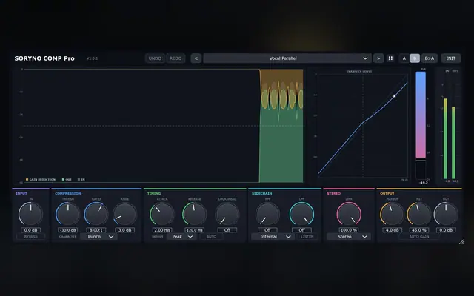
Task: Click the UNDO button
Action: (155, 58)
